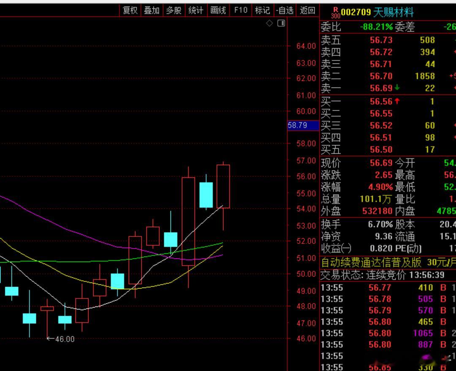This screenshot has width=456, height=371.
Task: Click the highlighted 58.79 price cursor label
Action: [x=303, y=125]
